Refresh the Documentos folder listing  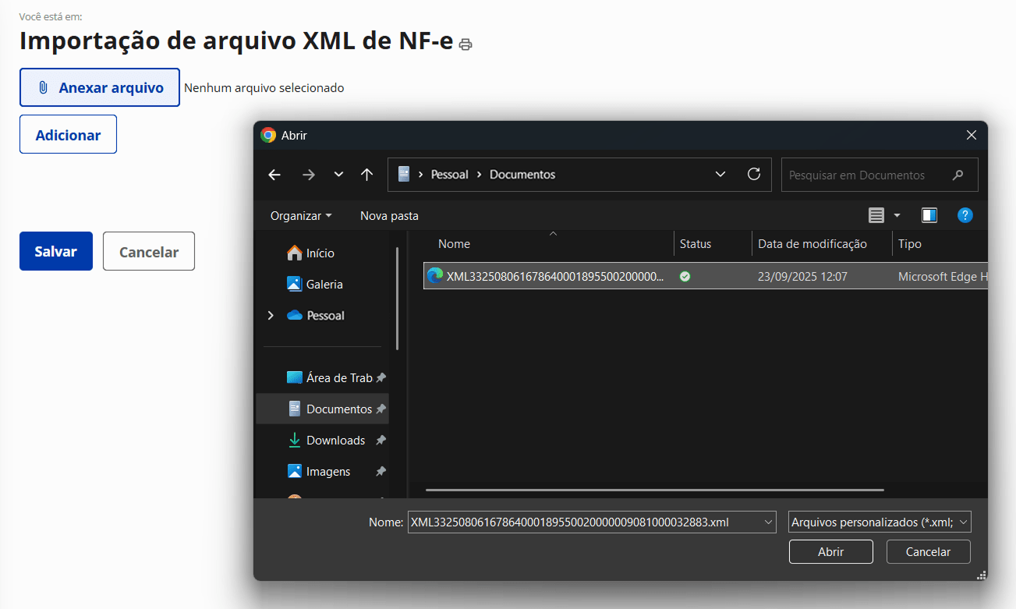pyautogui.click(x=754, y=175)
